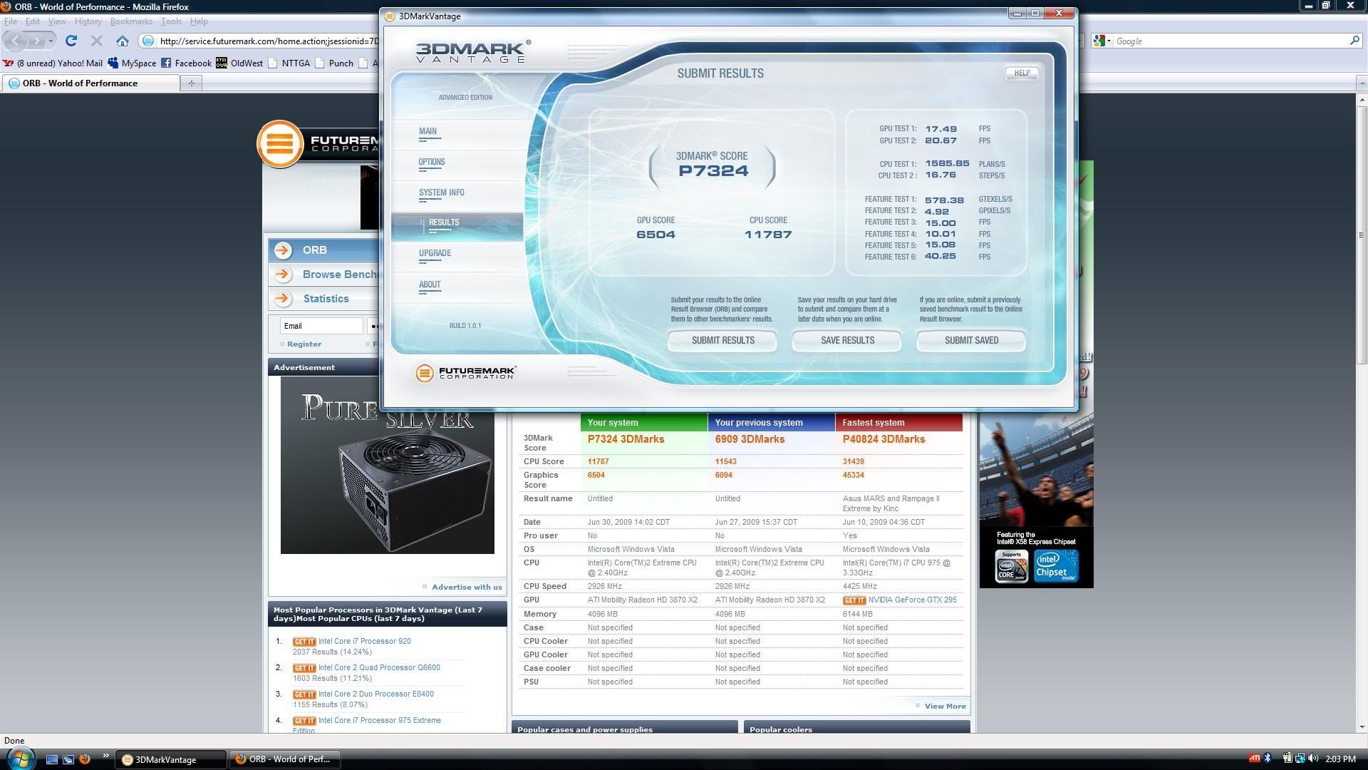
Task: Click HELP button in 3DMark Vantage
Action: [1021, 73]
